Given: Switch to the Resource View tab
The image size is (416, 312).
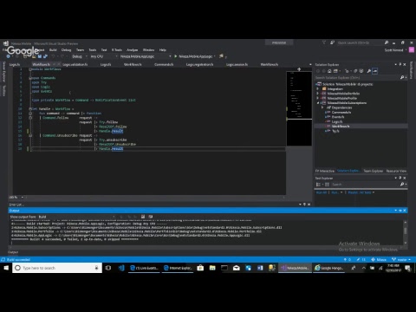Looking at the screenshot, I should click(396, 171).
